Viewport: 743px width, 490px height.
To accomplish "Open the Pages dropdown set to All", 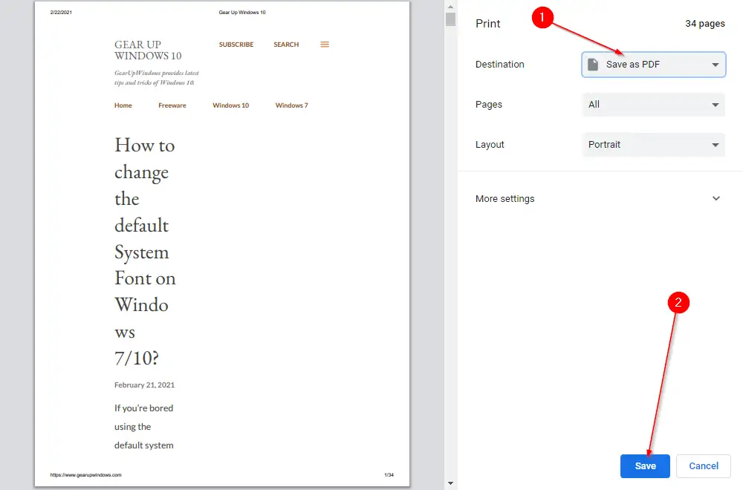I will [x=653, y=105].
